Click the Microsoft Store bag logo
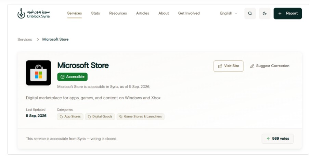The width and height of the screenshot is (310, 156). [x=38, y=73]
